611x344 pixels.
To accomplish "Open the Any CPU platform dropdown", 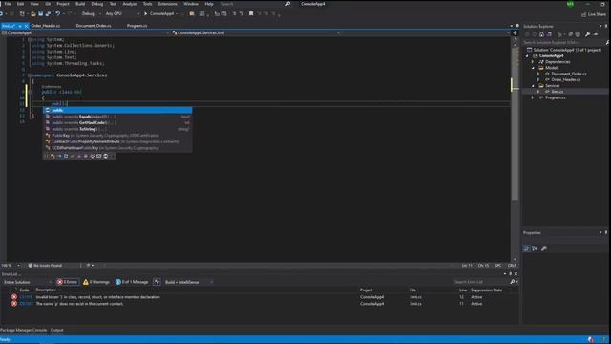I will point(122,13).
